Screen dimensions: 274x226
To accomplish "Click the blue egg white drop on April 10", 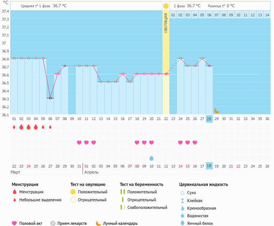I will point(151,158).
